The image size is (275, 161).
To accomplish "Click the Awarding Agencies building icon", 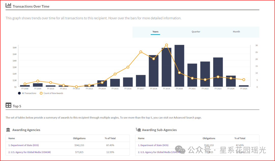I will point(8,130).
